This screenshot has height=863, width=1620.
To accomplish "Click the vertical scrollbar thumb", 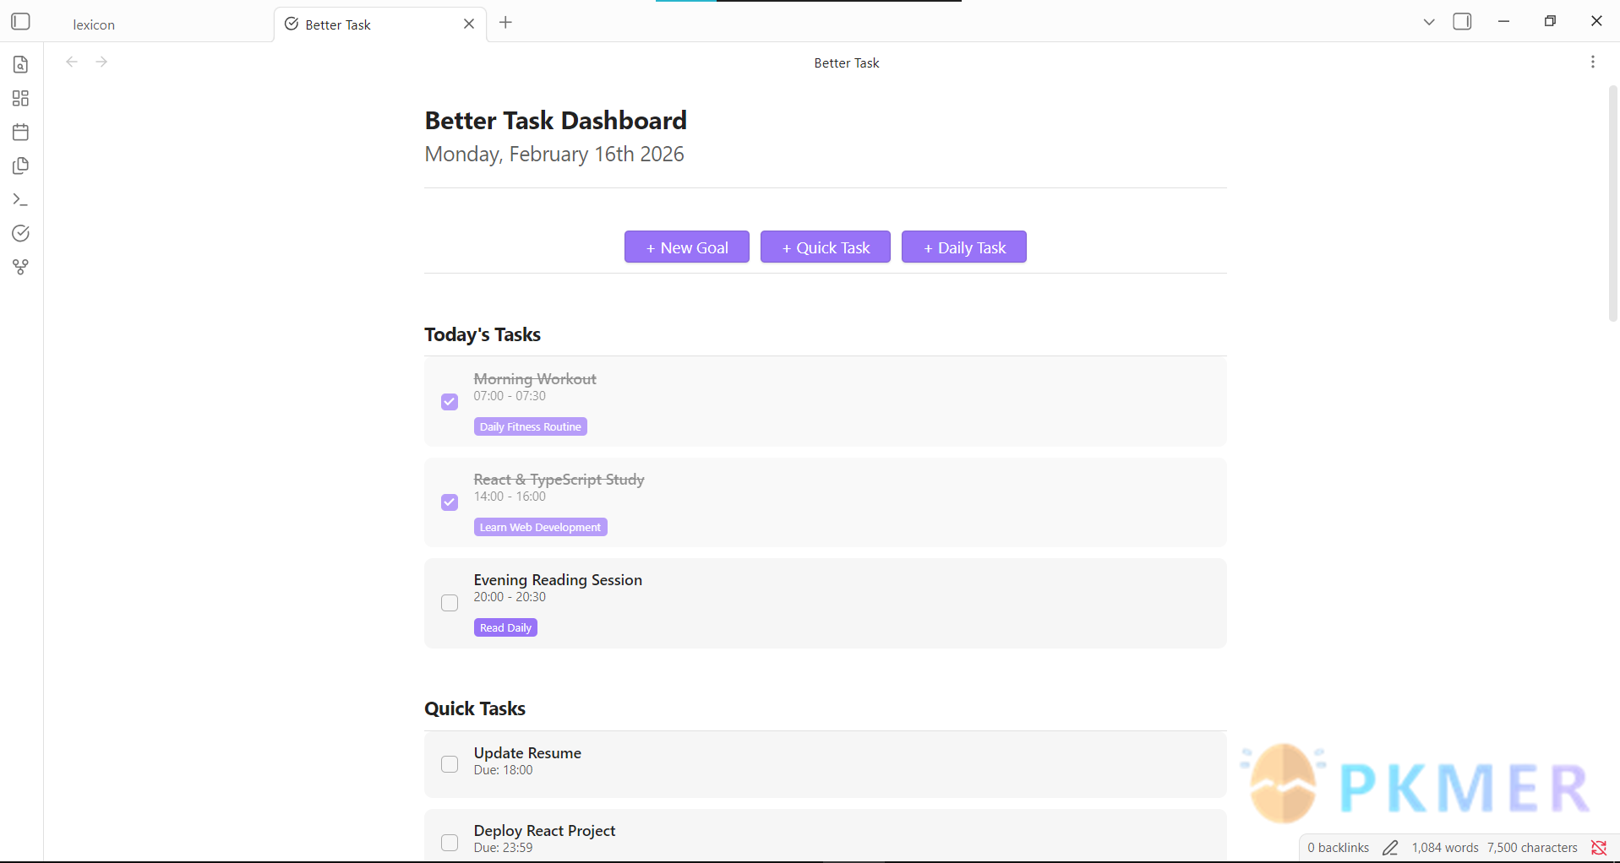I will coord(1612,203).
